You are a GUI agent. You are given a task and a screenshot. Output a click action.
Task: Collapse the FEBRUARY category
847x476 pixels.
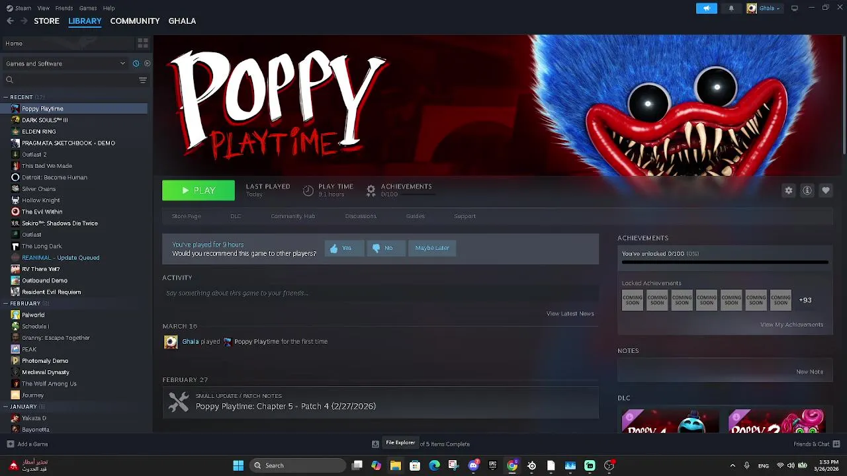5,303
